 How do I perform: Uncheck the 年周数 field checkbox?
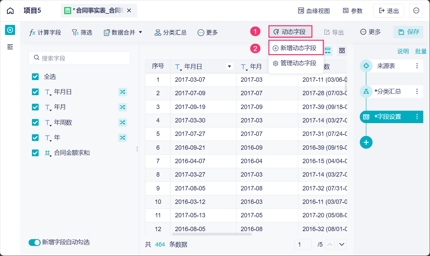(x=35, y=122)
